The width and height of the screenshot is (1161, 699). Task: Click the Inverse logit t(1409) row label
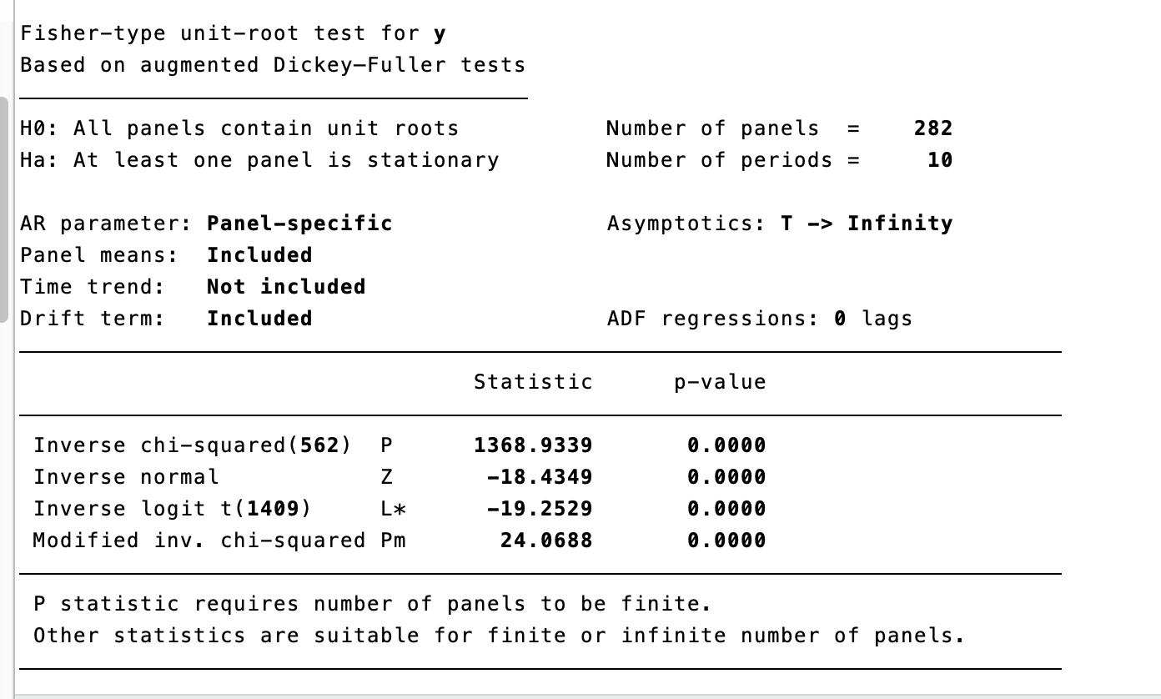(x=172, y=509)
